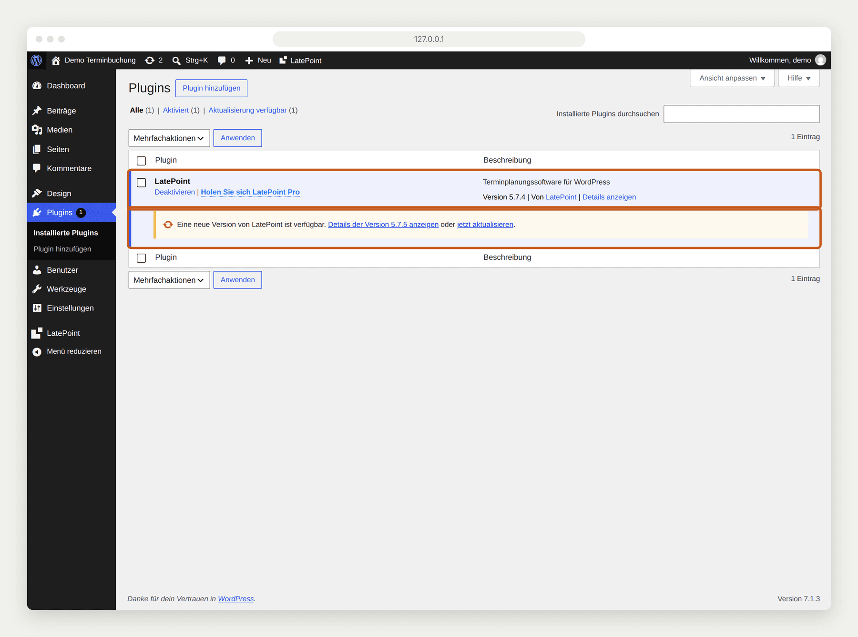The height and width of the screenshot is (637, 858).
Task: Click the speech bubble icon for Kommentare
Action: tap(37, 168)
